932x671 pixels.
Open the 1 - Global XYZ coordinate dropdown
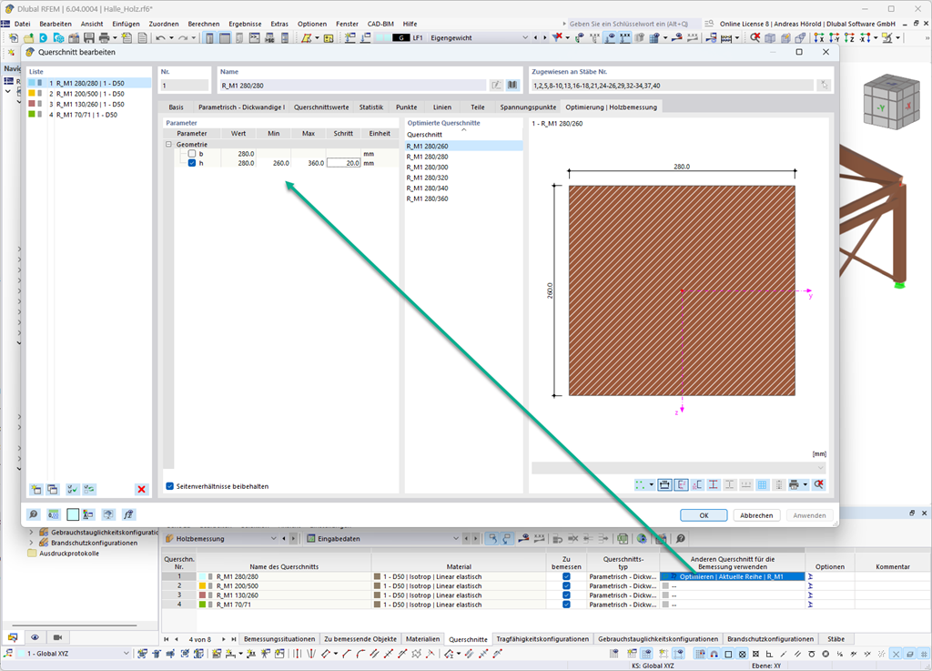[x=126, y=654]
